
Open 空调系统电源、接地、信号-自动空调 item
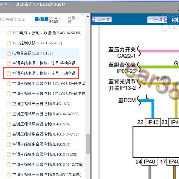pos(44,73)
